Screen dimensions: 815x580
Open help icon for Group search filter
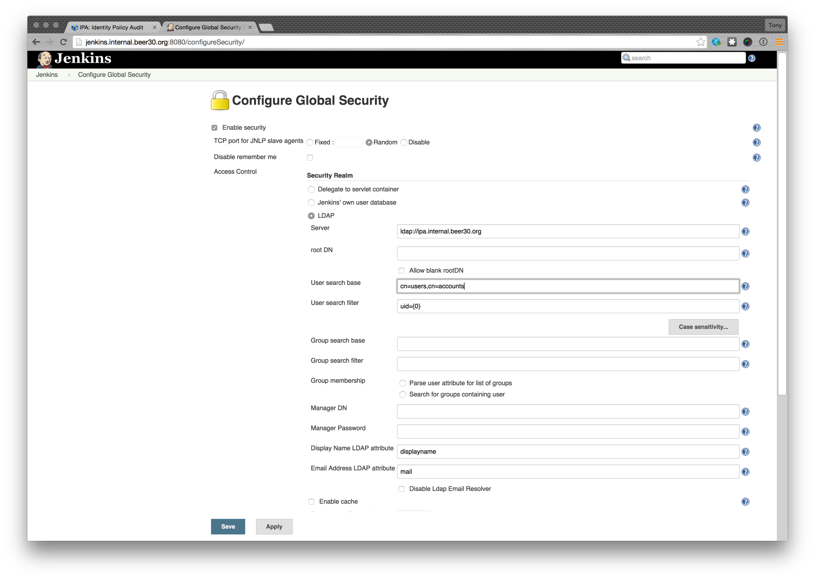[x=745, y=364]
